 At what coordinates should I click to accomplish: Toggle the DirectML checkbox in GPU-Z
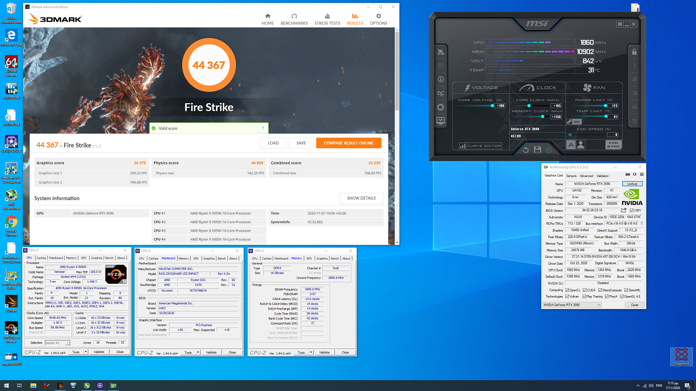click(626, 290)
